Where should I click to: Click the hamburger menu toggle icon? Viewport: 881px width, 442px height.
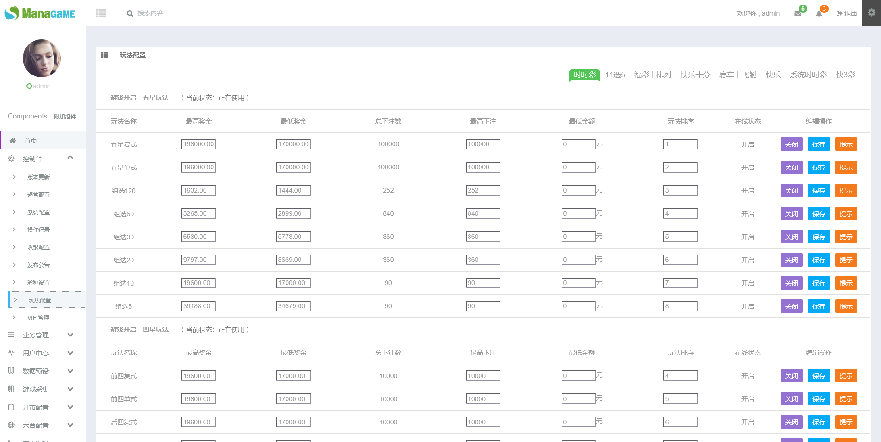coord(101,13)
